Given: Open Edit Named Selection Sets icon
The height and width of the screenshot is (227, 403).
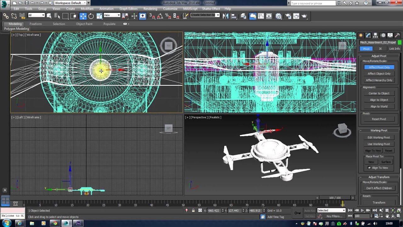Looking at the screenshot, I should tap(186, 16).
